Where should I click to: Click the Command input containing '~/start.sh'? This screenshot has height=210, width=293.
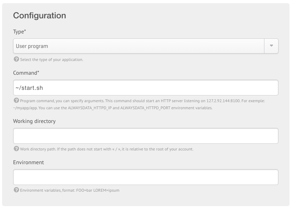[x=146, y=87]
